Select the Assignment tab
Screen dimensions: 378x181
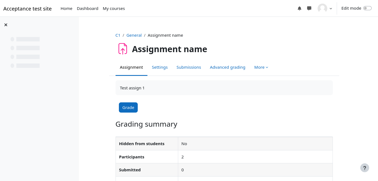pyautogui.click(x=131, y=67)
